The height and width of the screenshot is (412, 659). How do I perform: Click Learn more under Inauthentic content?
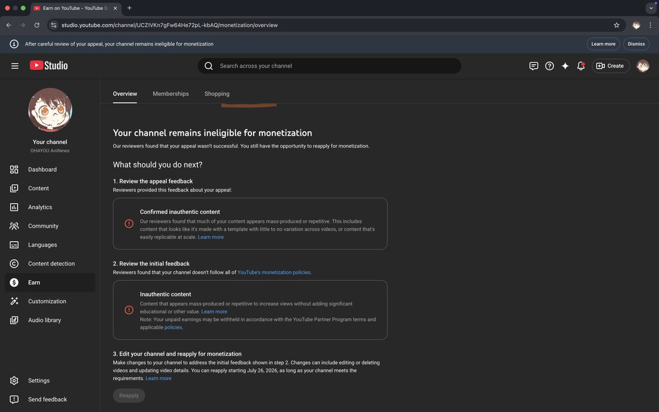point(214,311)
